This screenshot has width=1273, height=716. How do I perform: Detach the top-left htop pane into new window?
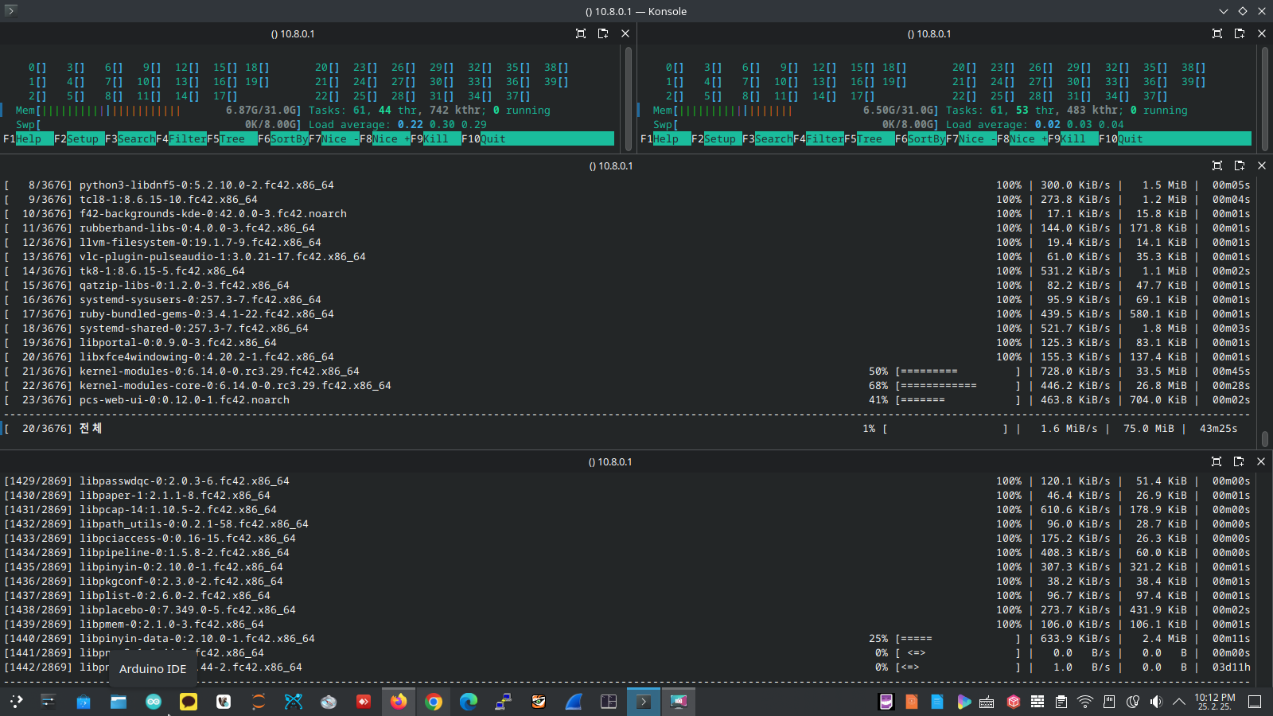pos(603,33)
